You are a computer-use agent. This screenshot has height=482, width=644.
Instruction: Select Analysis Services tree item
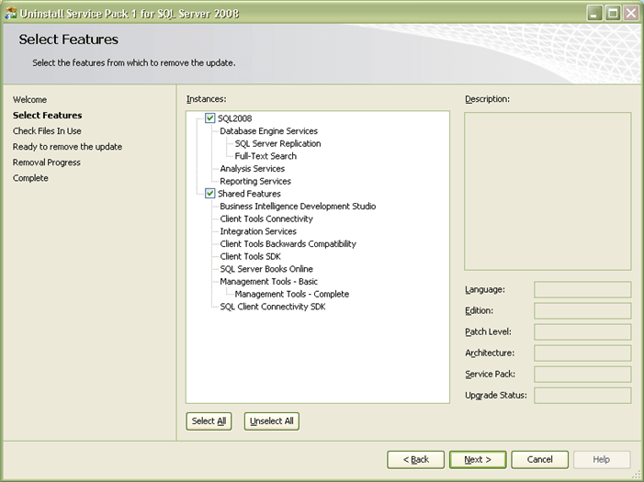click(252, 169)
